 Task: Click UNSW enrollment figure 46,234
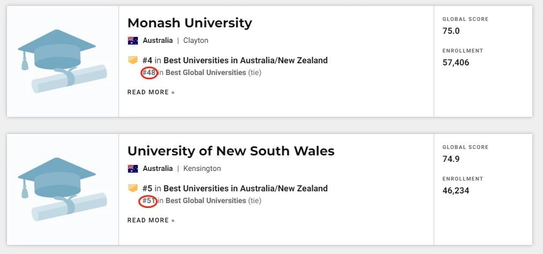[x=456, y=191]
